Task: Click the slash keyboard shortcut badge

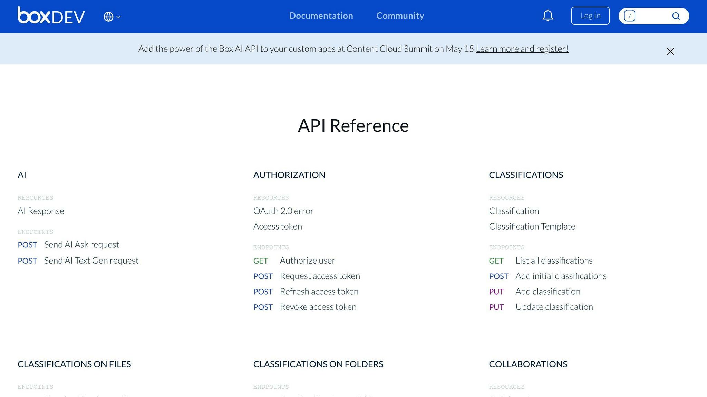Action: [629, 16]
